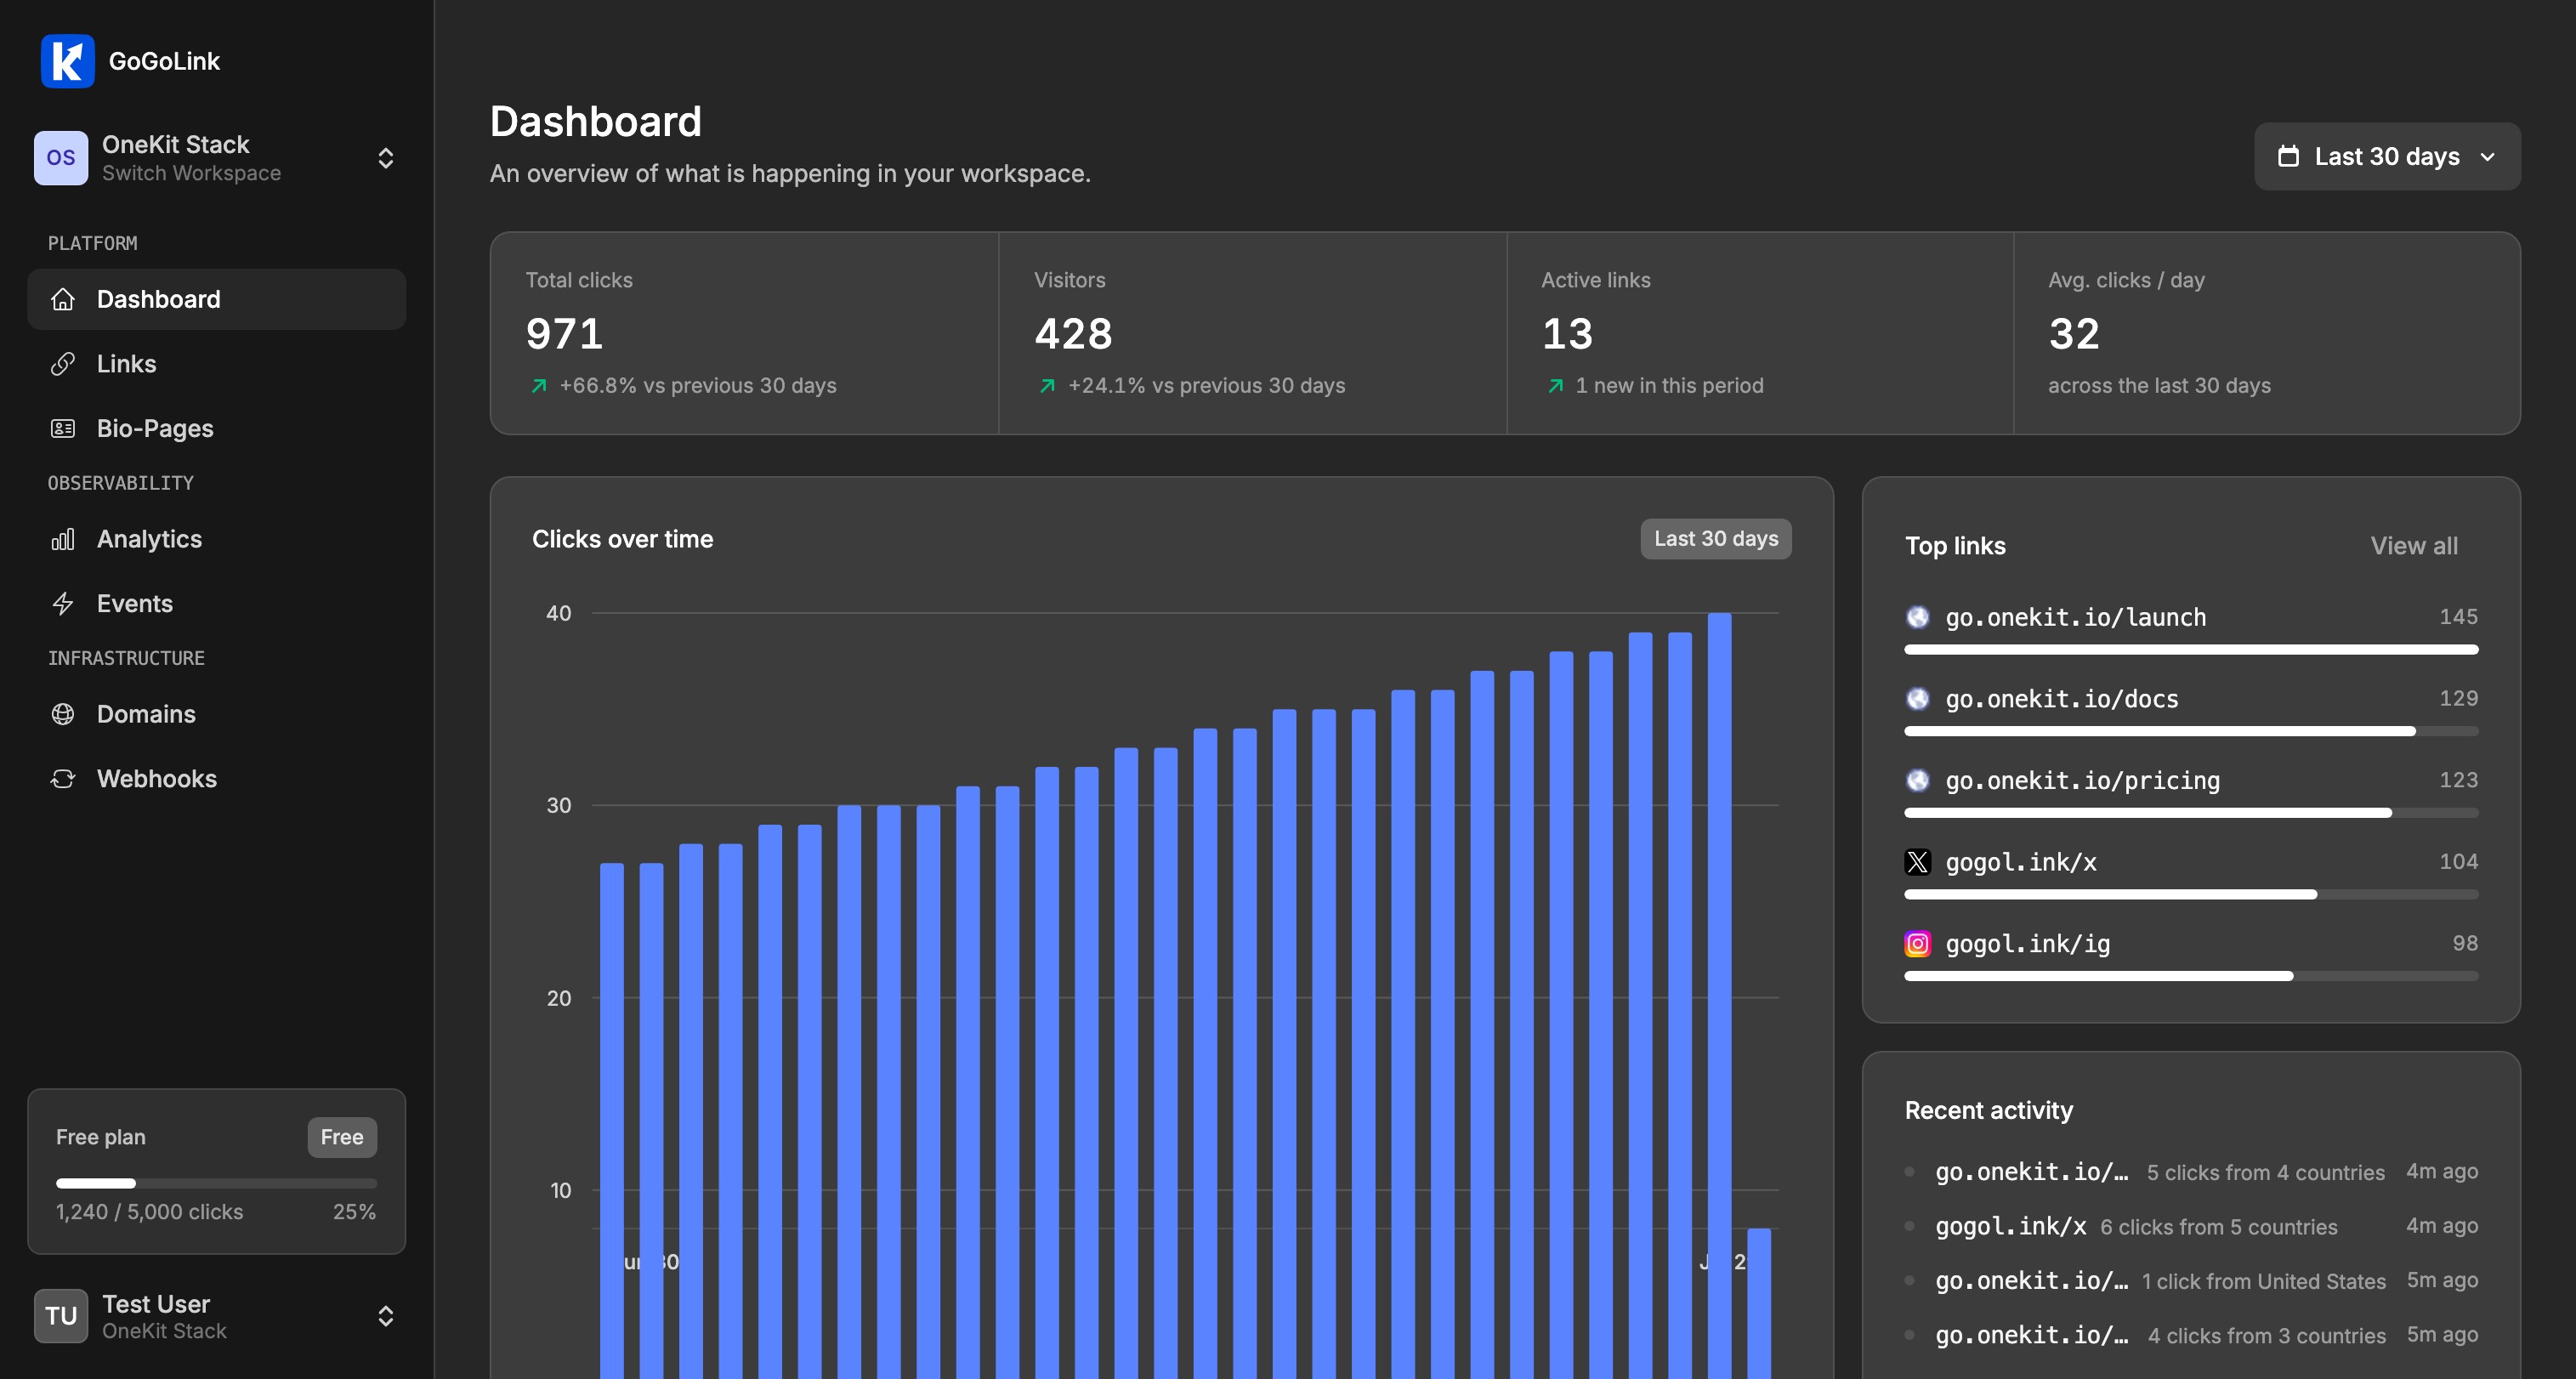Screen dimensions: 2576x1379
Task: Click the TU user avatar
Action: point(61,1316)
